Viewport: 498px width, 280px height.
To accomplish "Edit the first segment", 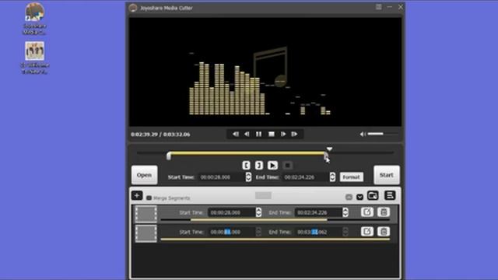I will tap(367, 212).
